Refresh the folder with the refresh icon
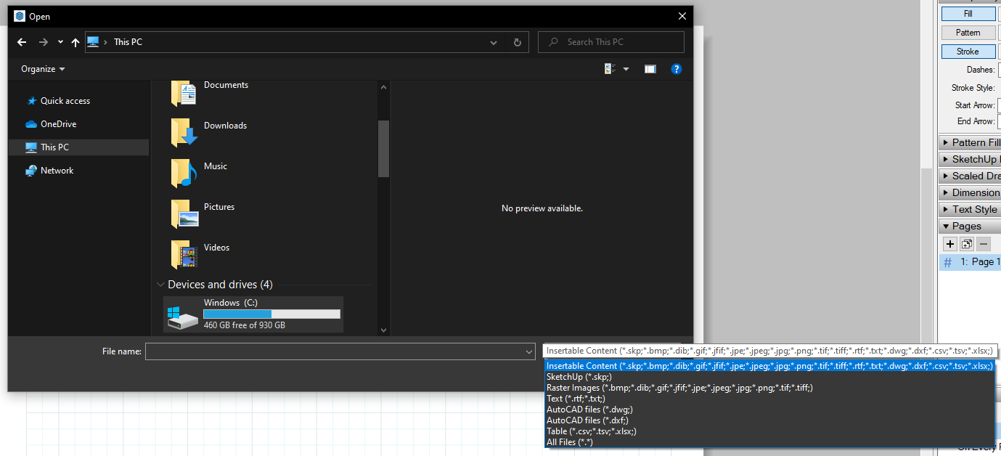The width and height of the screenshot is (1001, 456). pyautogui.click(x=517, y=42)
